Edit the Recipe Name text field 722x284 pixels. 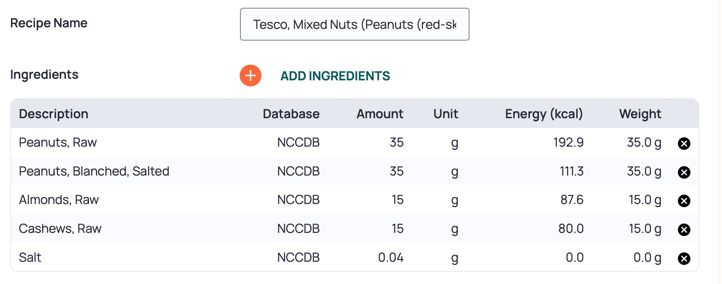tap(354, 24)
